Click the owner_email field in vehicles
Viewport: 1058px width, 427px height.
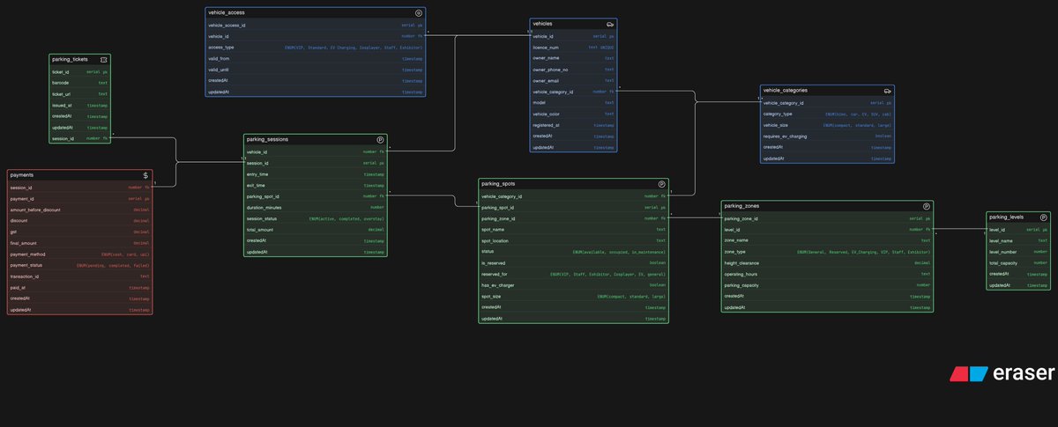tap(573, 80)
